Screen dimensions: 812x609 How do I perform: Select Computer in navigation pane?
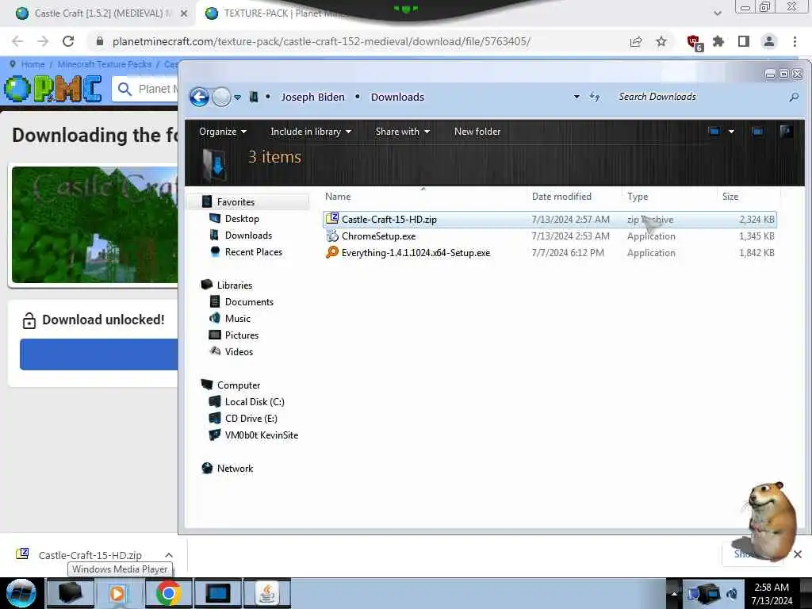(238, 385)
